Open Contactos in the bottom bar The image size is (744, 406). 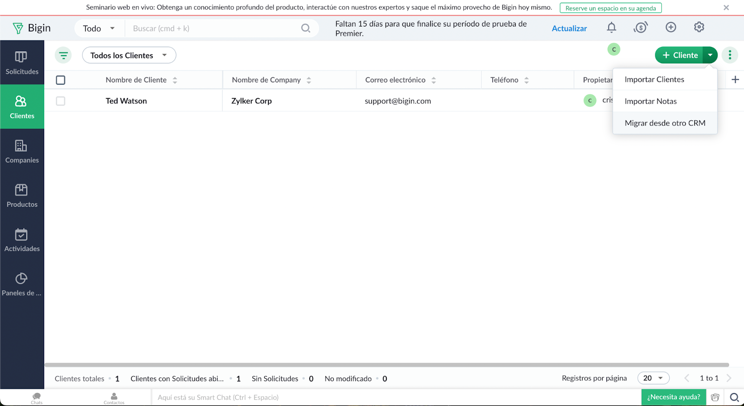114,398
